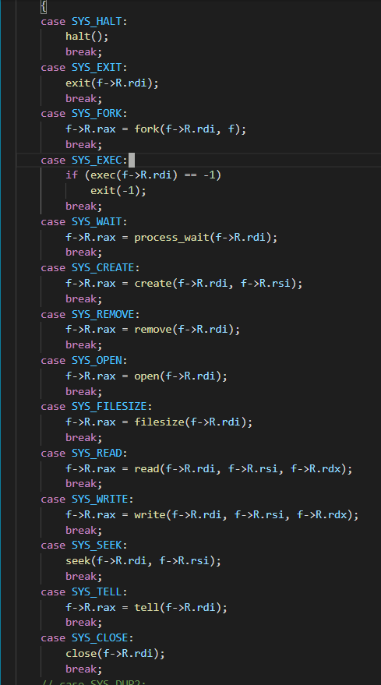Click the tell(f->R.rdi) assignment line
Viewport: 381px width, 685px height.
(146, 607)
